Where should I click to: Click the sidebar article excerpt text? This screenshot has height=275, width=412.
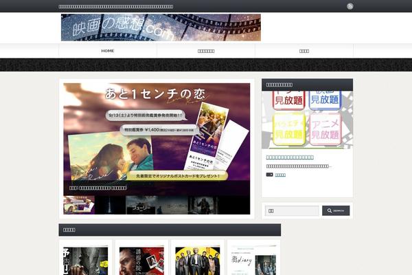point(299,166)
